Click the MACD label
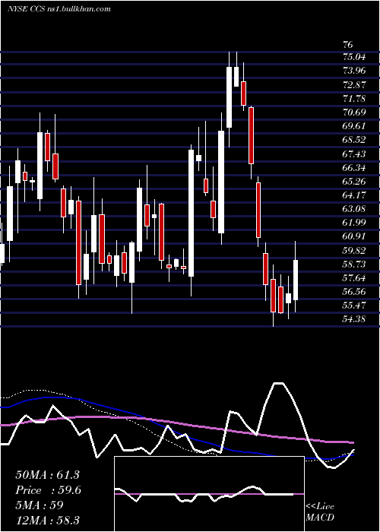380x532 pixels. (x=320, y=518)
